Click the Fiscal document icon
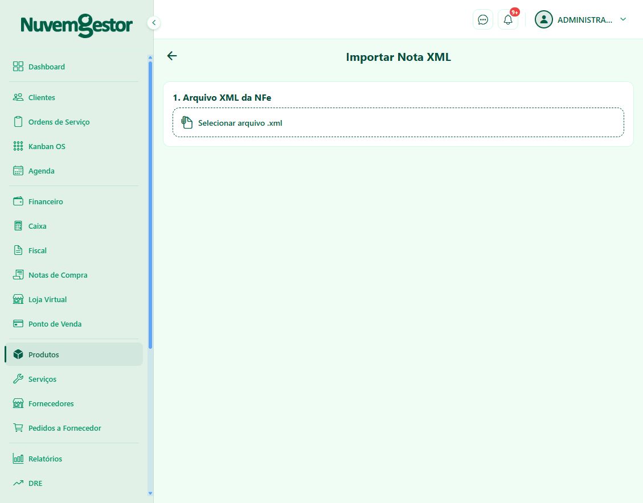Screen dimensions: 643x503 tap(18, 250)
